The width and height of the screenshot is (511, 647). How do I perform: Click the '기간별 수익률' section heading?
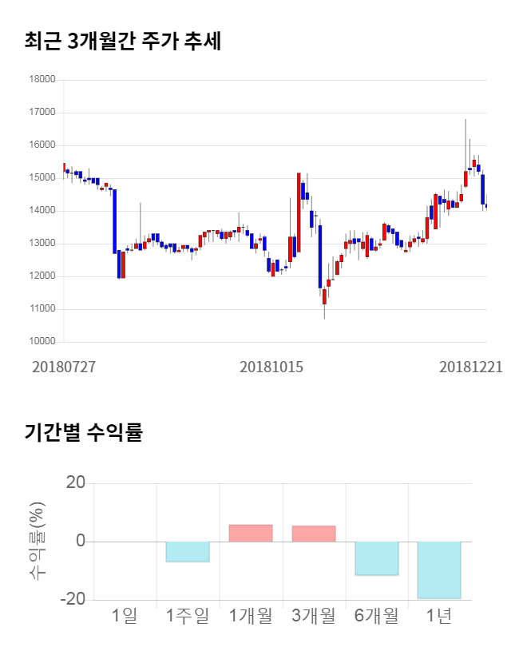tap(83, 433)
